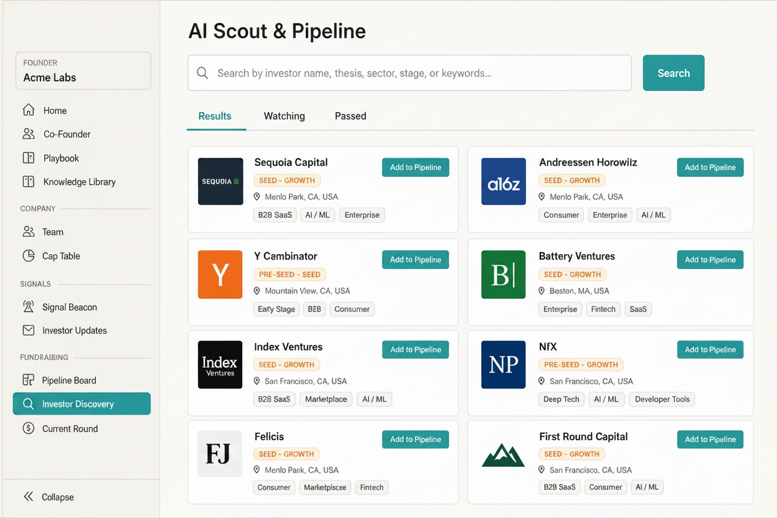Add Battery Ventures to Pipeline
This screenshot has height=518, width=777.
tap(710, 260)
